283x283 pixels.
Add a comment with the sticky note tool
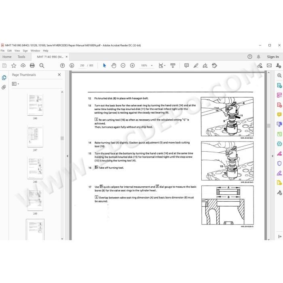tap(186, 65)
